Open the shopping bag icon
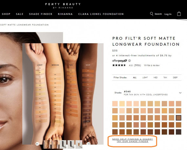Viewport: 187px width, 150px height. 179,14
